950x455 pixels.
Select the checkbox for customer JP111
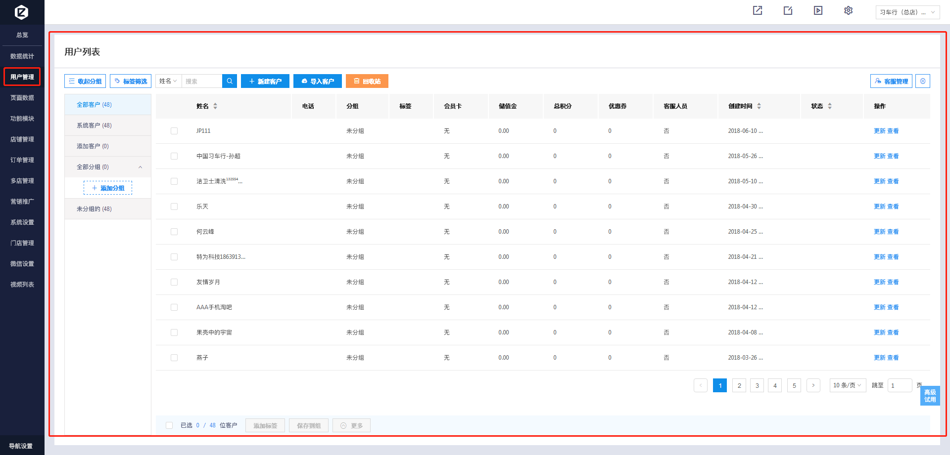coord(174,131)
